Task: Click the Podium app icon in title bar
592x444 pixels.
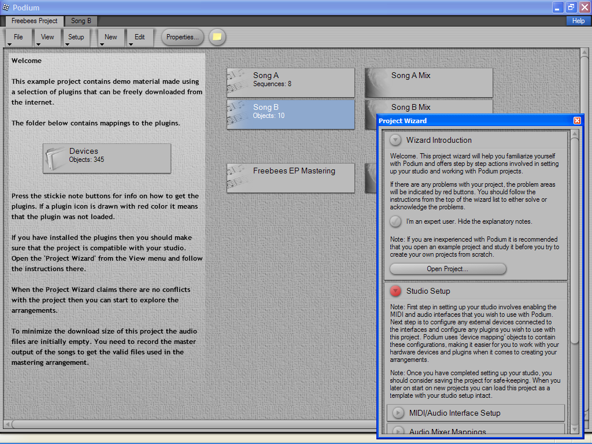Action: coord(6,7)
